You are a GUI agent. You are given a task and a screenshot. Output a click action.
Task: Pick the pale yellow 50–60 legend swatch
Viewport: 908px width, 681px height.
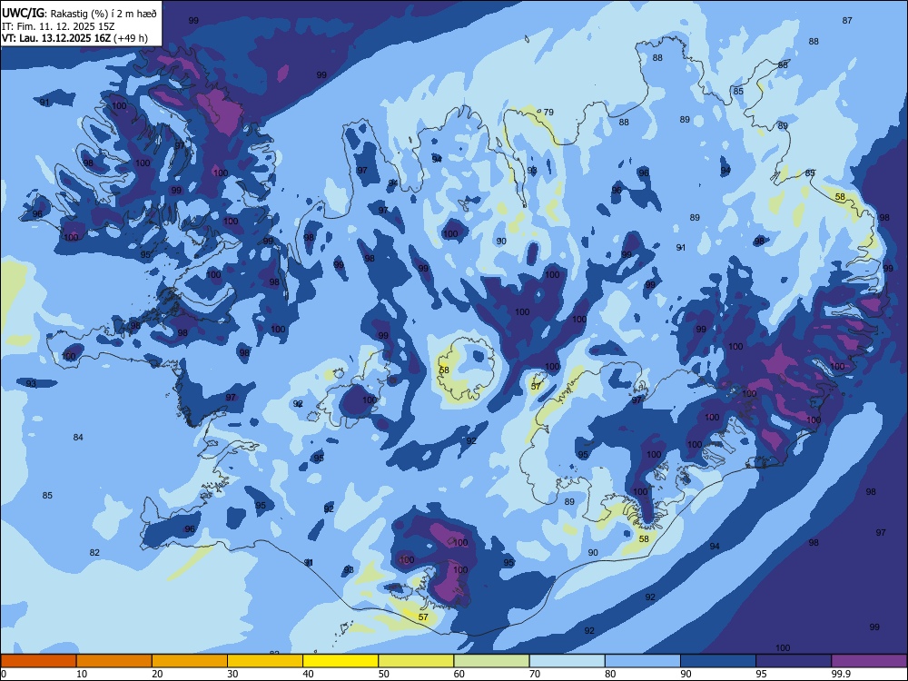pyautogui.click(x=416, y=661)
